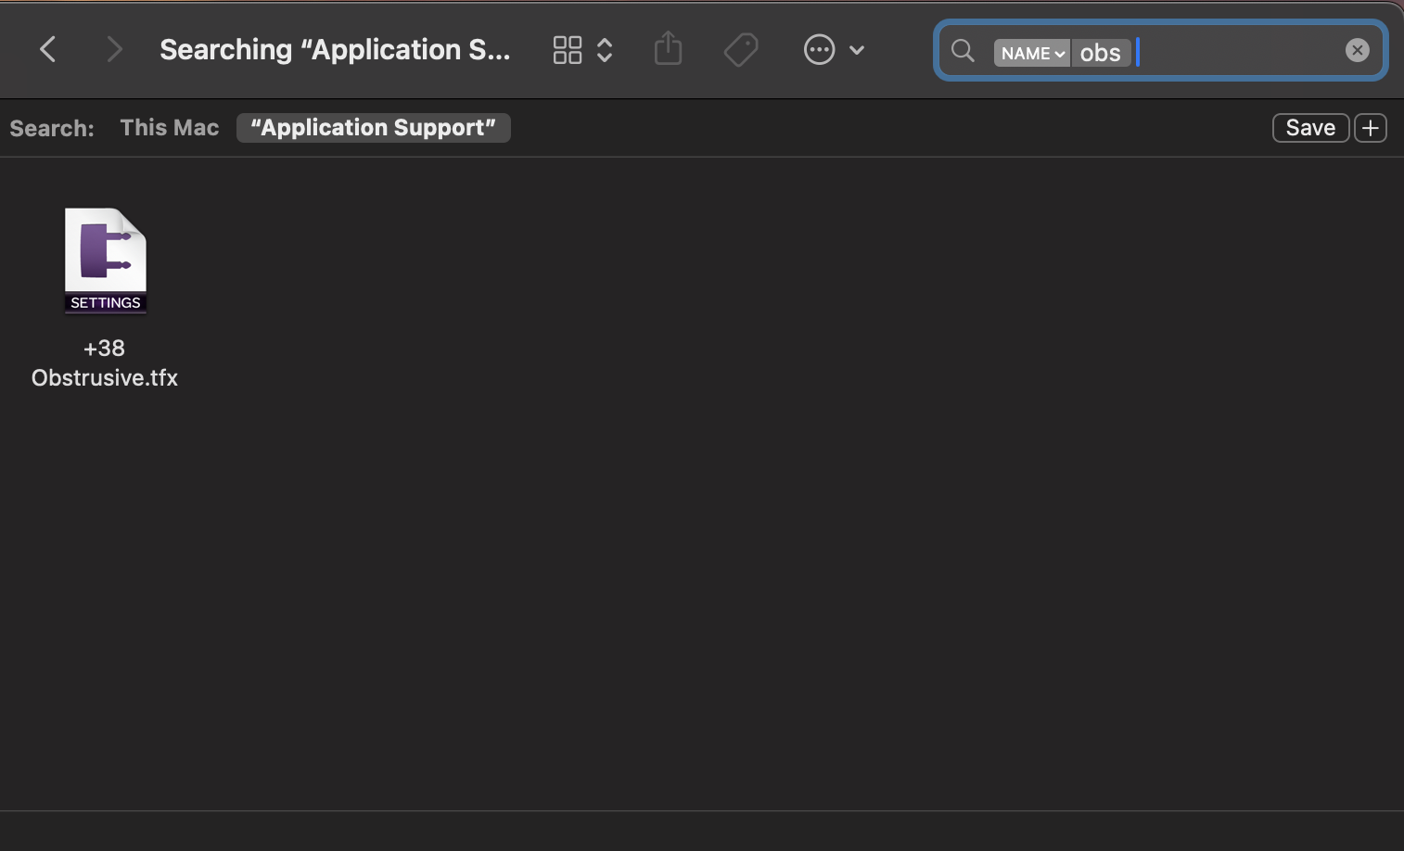Add search criteria with plus button

point(1370,128)
